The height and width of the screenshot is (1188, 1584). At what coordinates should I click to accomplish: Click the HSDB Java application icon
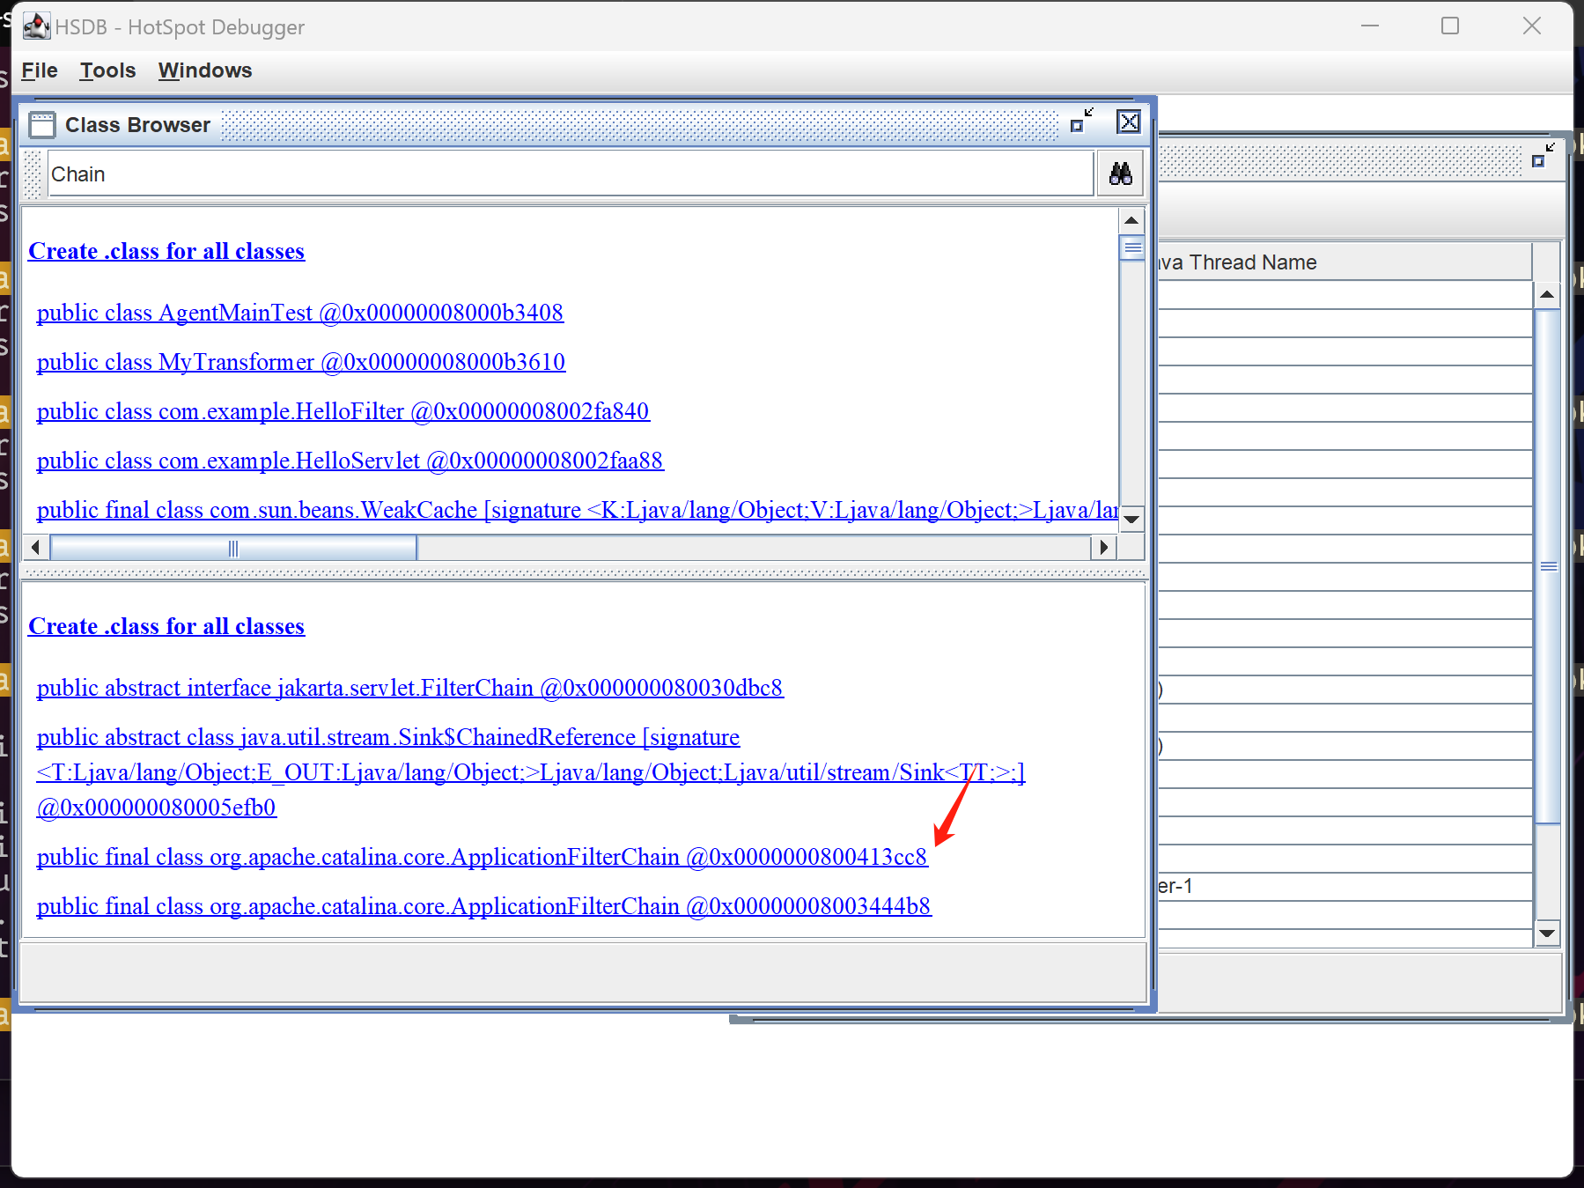[x=35, y=26]
